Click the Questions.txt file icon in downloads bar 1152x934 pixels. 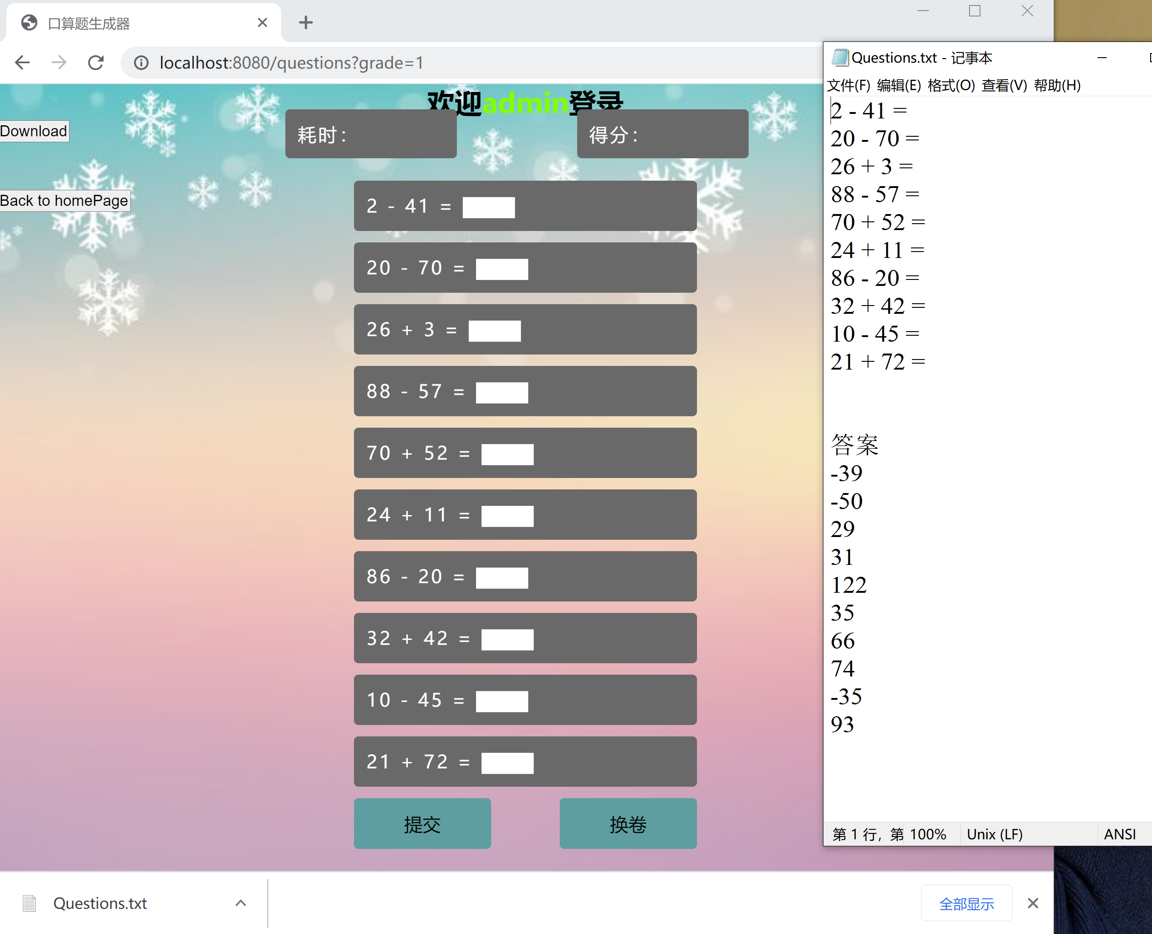(x=30, y=903)
